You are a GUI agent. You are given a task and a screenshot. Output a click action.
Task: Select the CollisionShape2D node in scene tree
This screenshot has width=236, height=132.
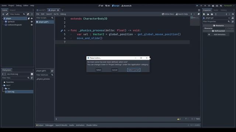(14, 25)
